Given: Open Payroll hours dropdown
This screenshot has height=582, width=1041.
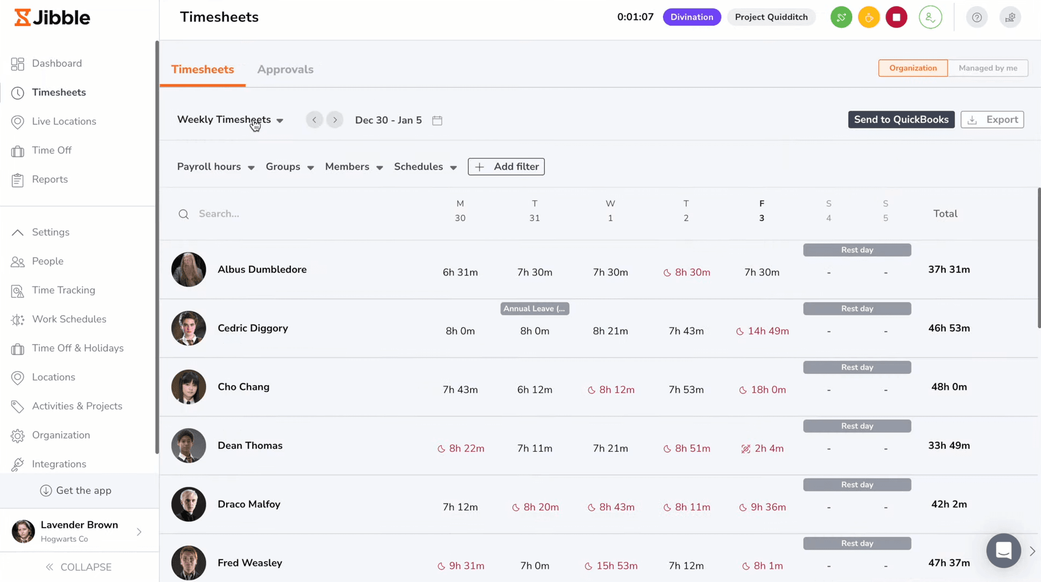Looking at the screenshot, I should pos(215,167).
